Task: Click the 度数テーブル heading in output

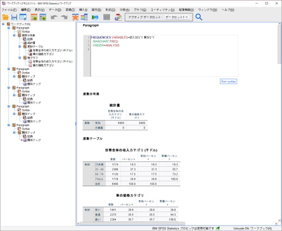Action: [x=93, y=139]
